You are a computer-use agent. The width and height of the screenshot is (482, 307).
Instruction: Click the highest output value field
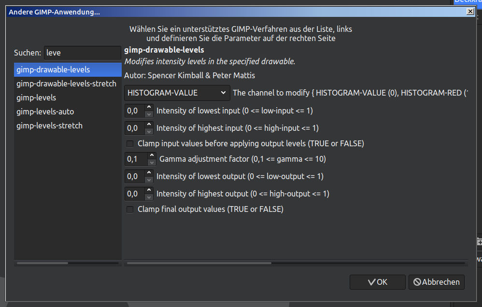point(135,194)
